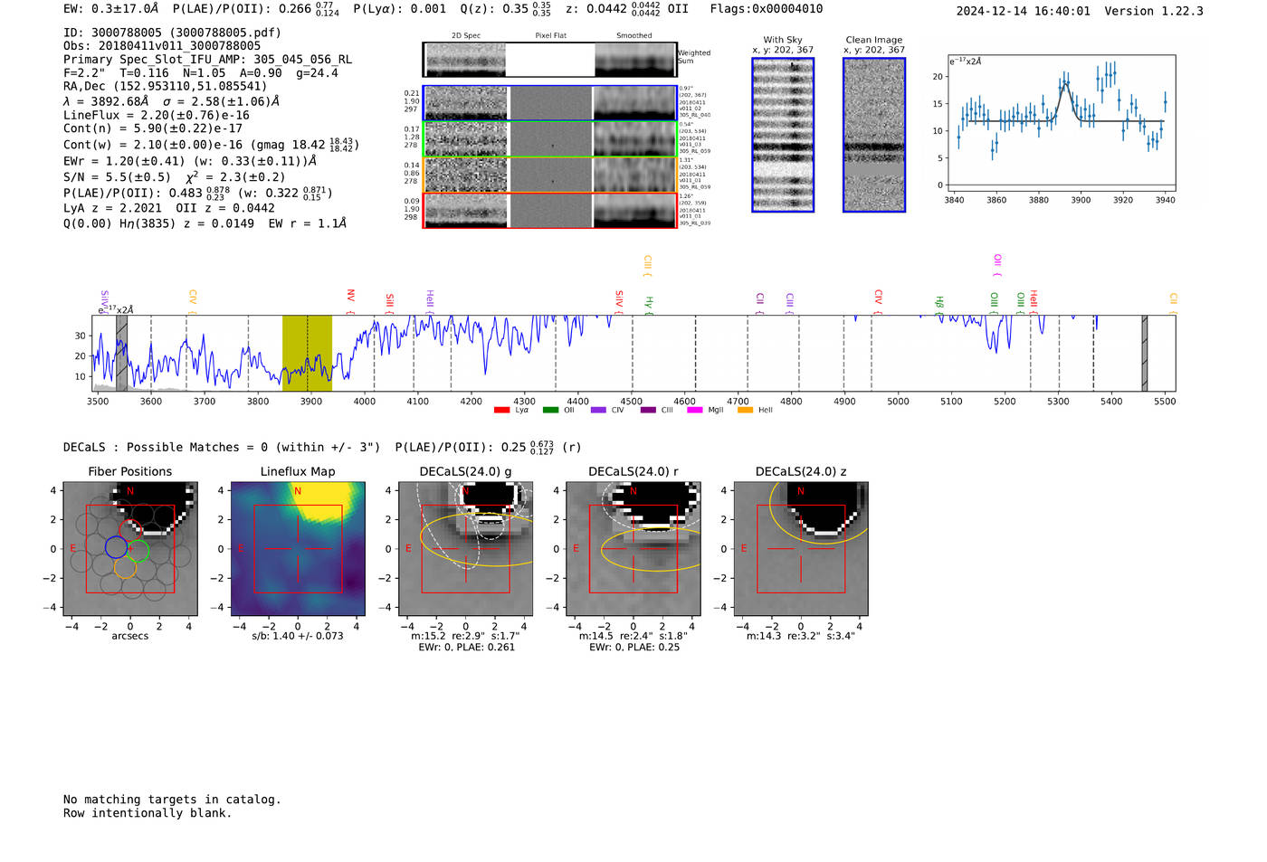The image size is (1267, 862).
Task: Click the F=2.2" T=0.116 parameter line
Action: pos(201,73)
